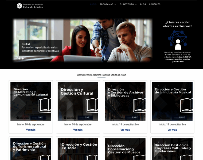Image resolution: width=203 pixels, height=160 pixels.
Task: Click book icon on Dirección y Gestión Cultural card
Action: [x=92, y=105]
